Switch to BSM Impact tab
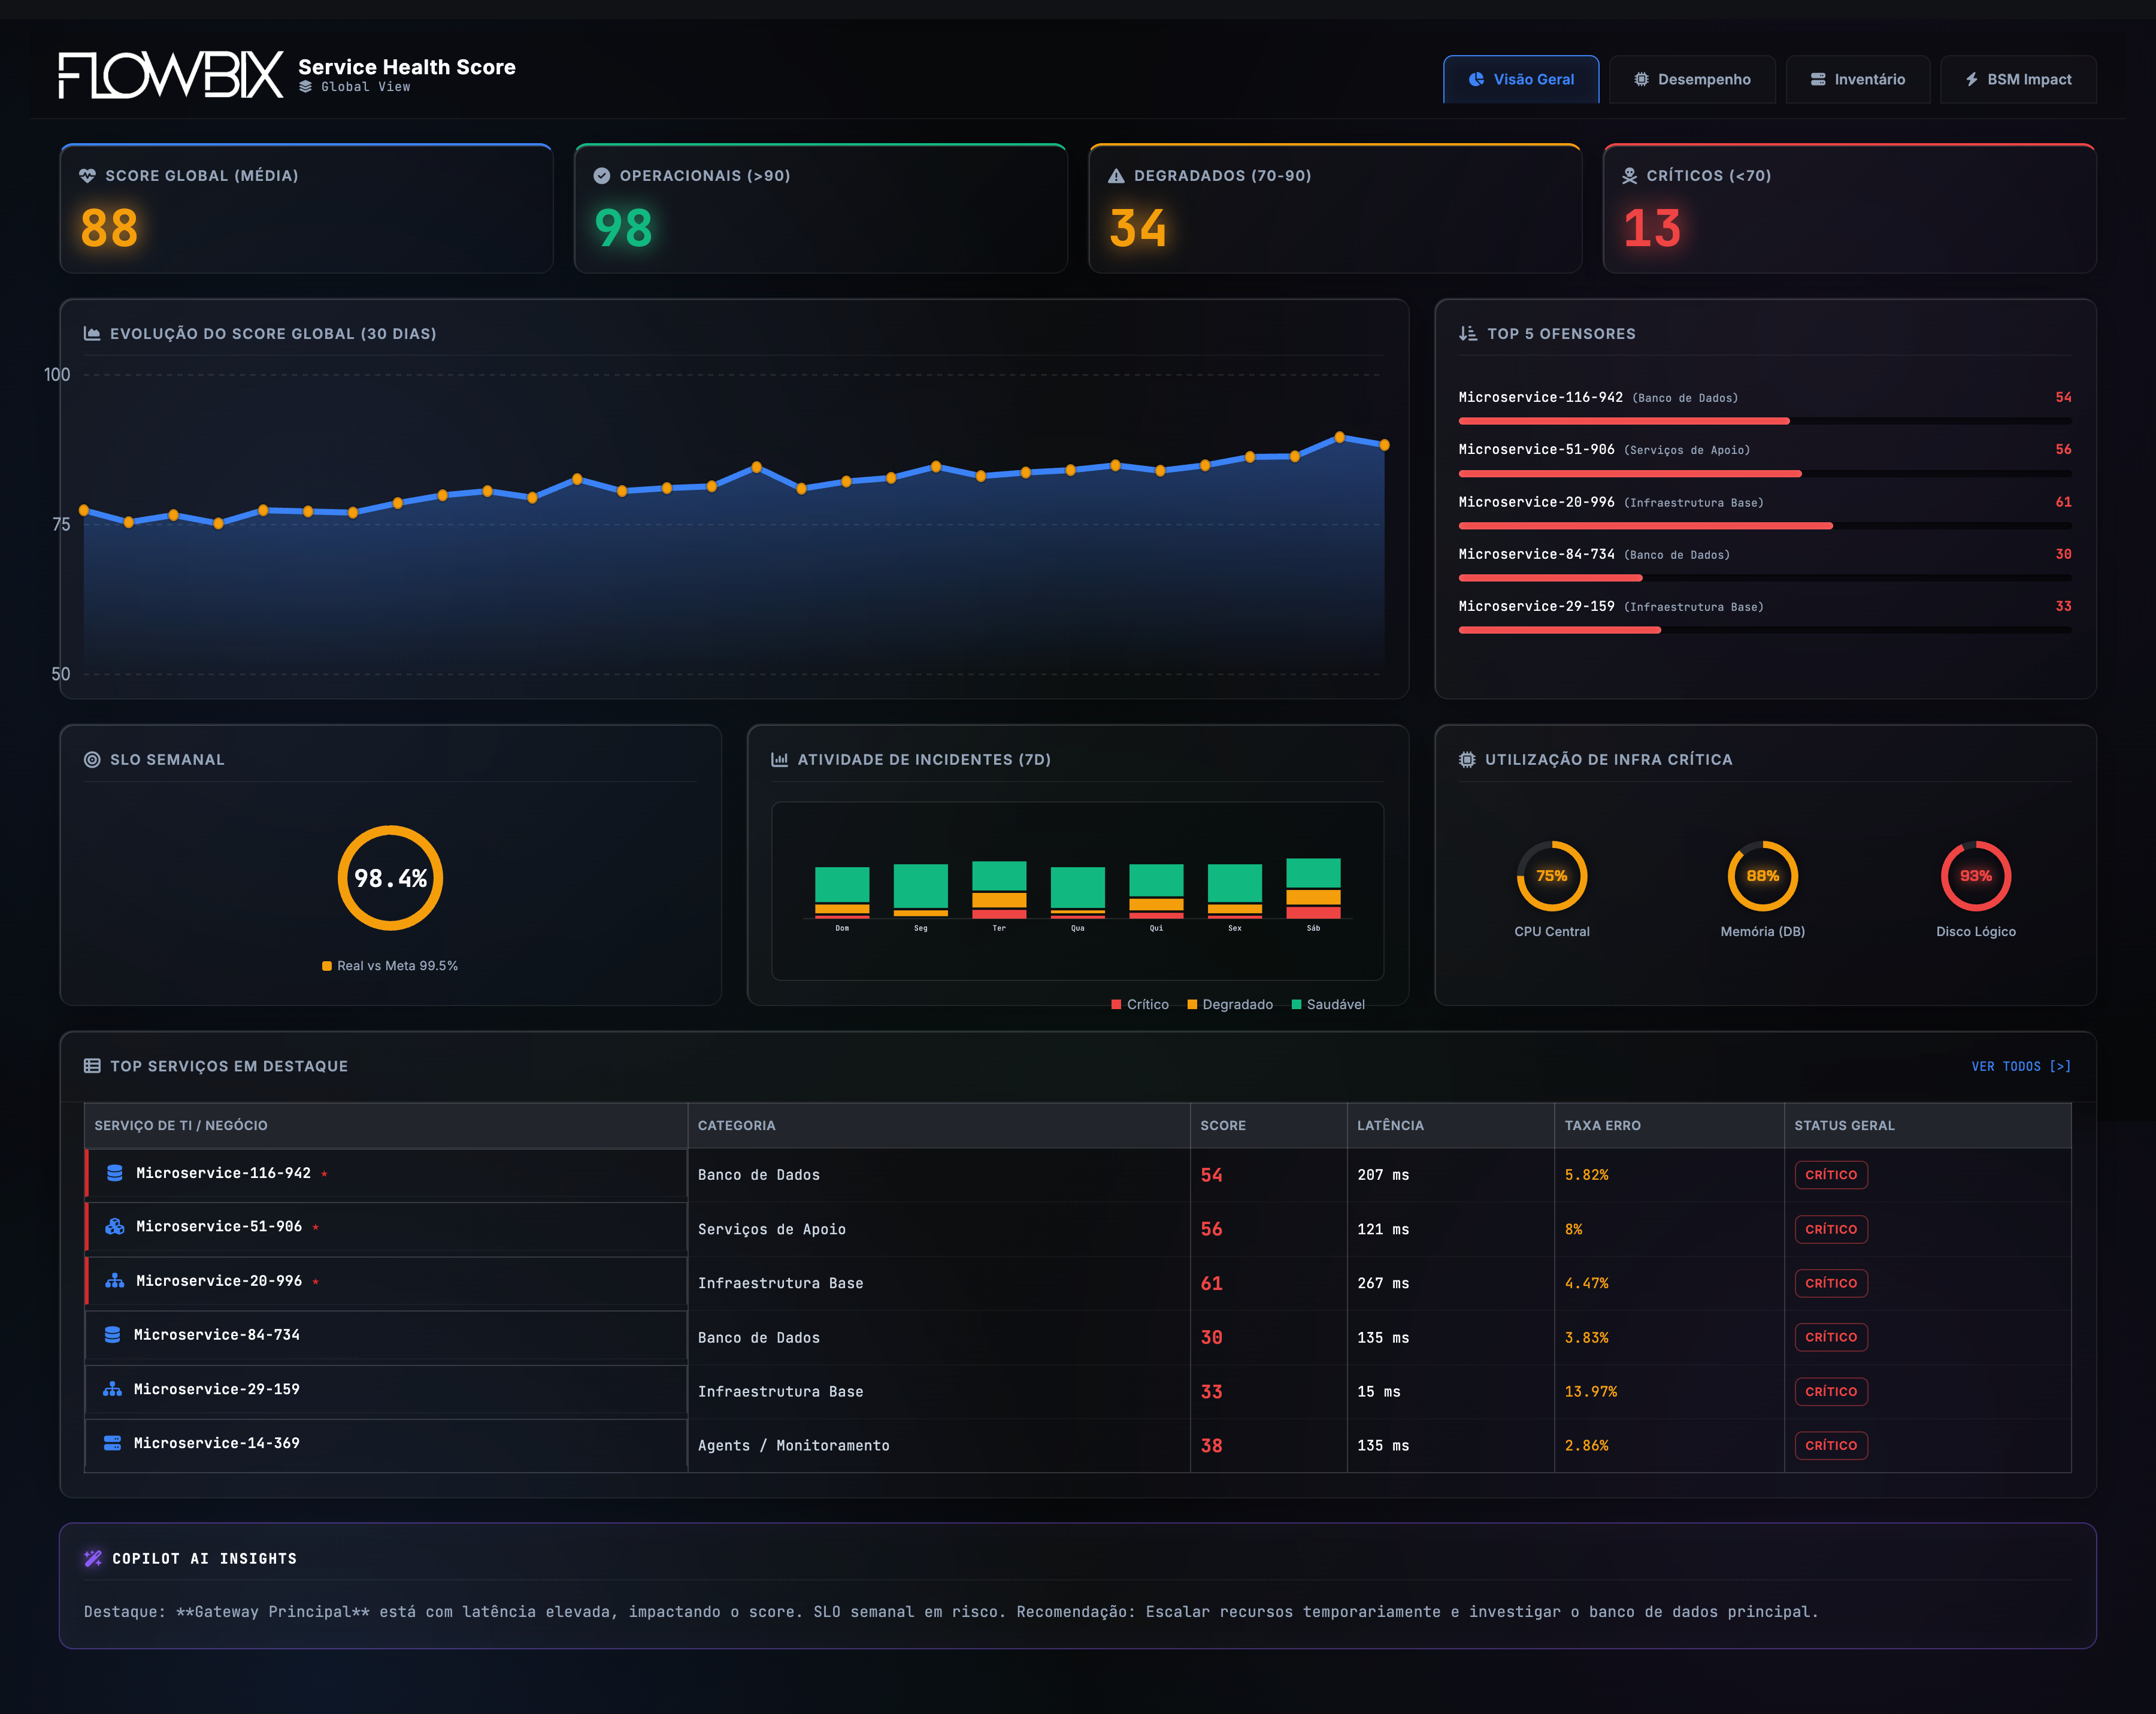 tap(2018, 79)
